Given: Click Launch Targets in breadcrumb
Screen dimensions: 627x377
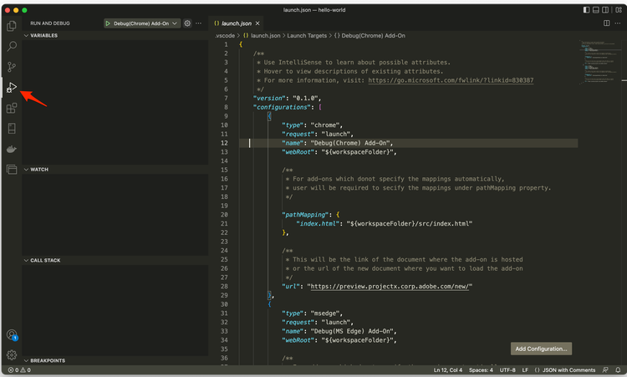Looking at the screenshot, I should [x=307, y=36].
